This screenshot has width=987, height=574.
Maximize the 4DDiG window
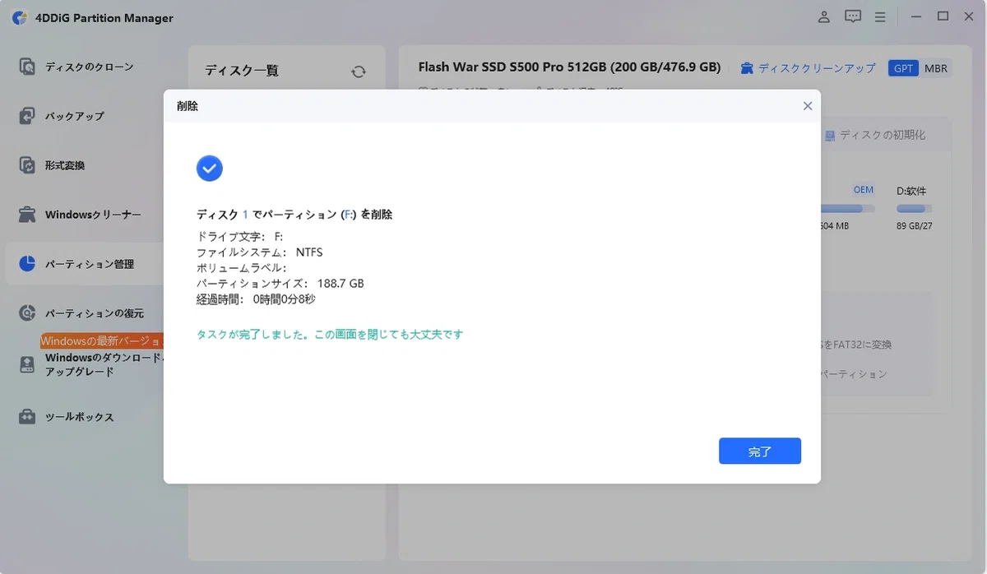[x=943, y=16]
